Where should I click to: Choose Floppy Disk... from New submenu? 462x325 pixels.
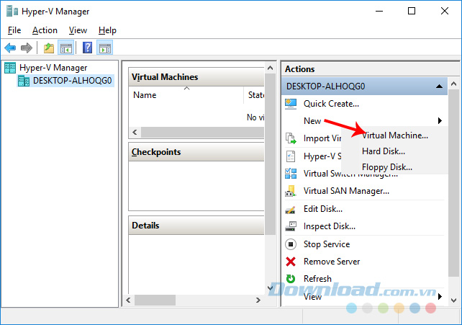(x=395, y=167)
